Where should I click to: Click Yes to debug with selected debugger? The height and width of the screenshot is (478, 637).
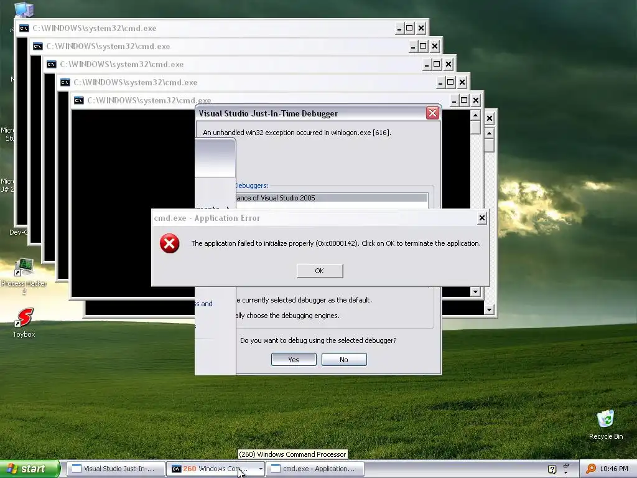pos(294,360)
